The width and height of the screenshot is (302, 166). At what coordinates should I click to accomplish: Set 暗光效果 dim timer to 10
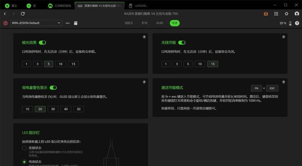coord(60,64)
